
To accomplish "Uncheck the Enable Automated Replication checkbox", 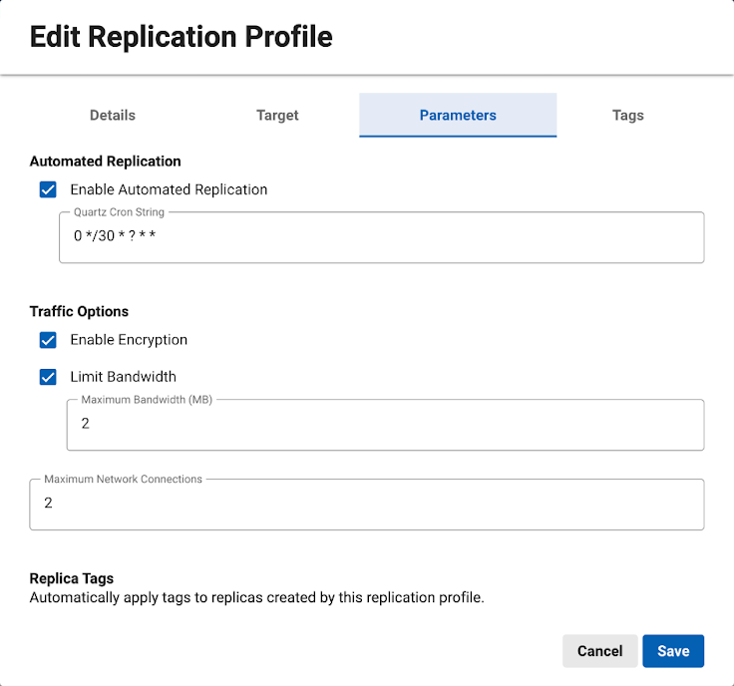I will click(48, 189).
